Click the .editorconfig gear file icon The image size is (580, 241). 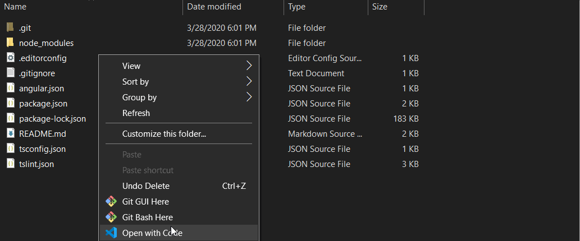(x=10, y=58)
